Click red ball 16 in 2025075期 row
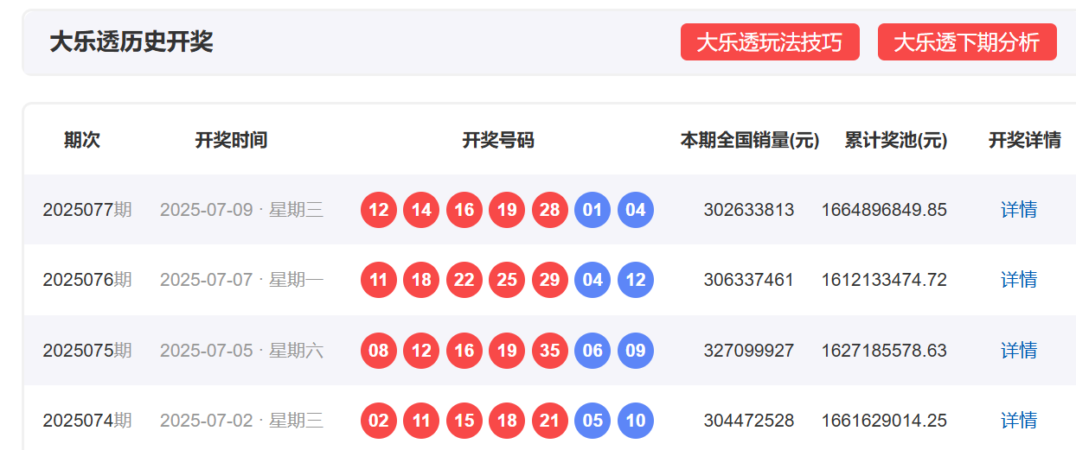This screenshot has width=1076, height=450. pyautogui.click(x=464, y=351)
